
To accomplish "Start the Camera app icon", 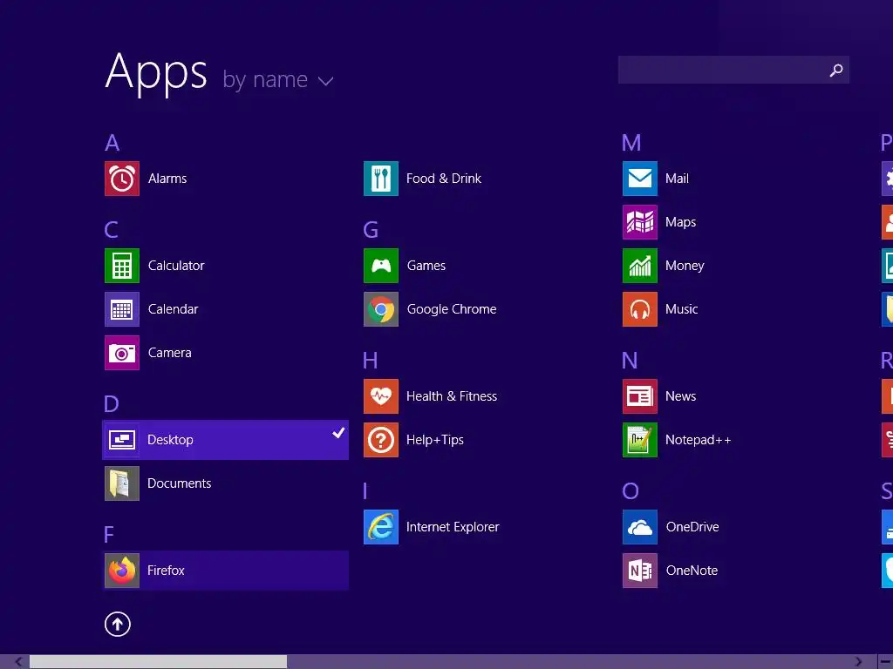I will coord(122,353).
